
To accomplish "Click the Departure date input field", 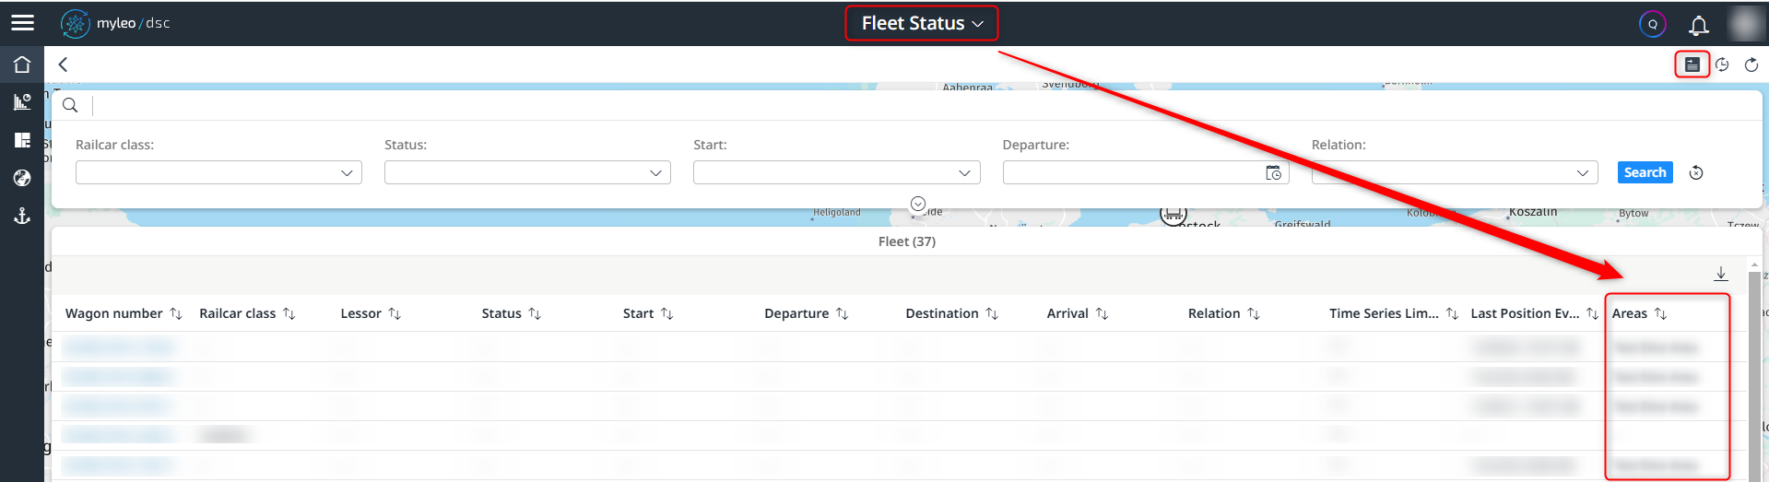I will click(x=1133, y=173).
